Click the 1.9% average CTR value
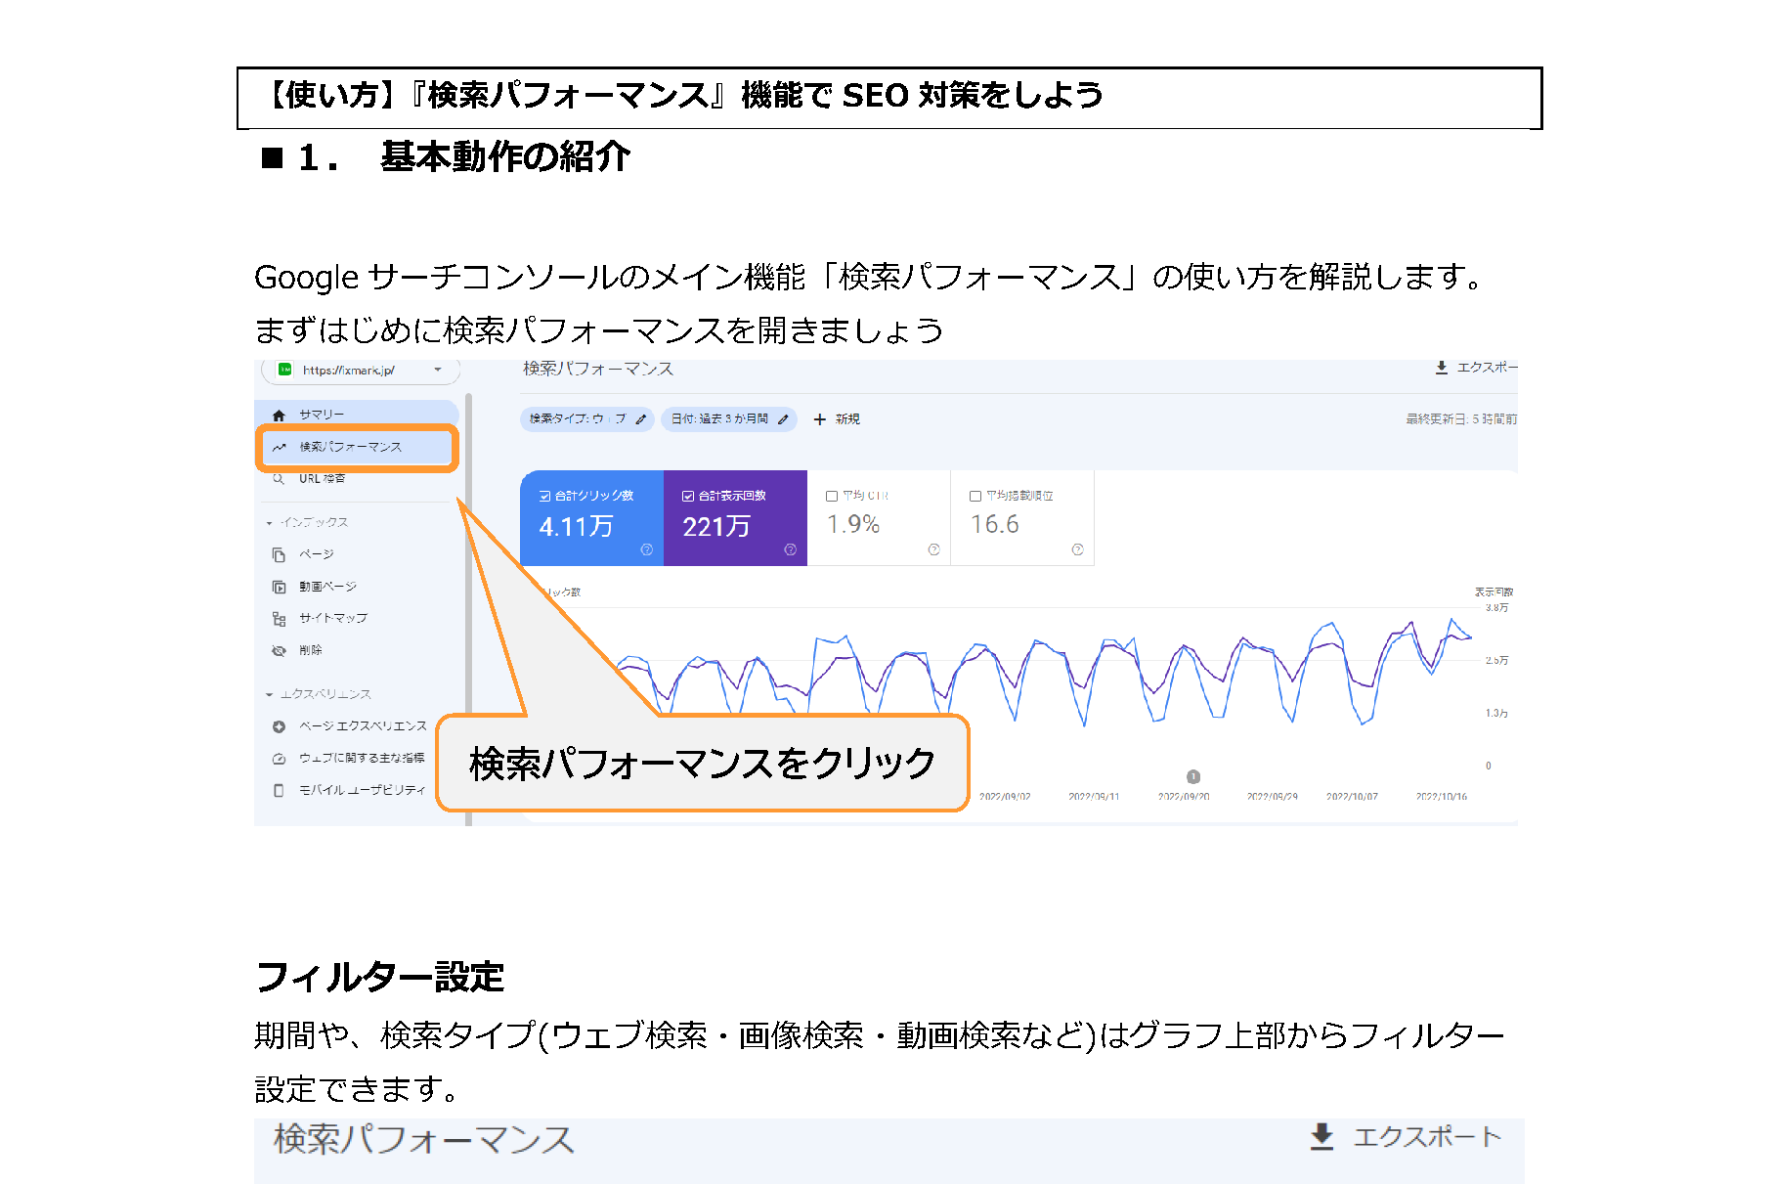 [853, 525]
